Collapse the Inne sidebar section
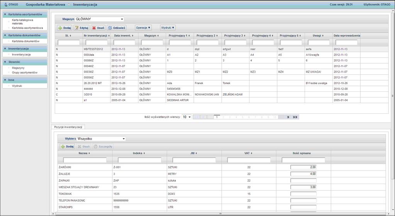 tap(25, 80)
